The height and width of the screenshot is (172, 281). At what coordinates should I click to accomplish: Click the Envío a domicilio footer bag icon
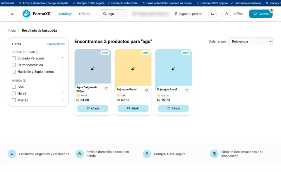(79, 154)
